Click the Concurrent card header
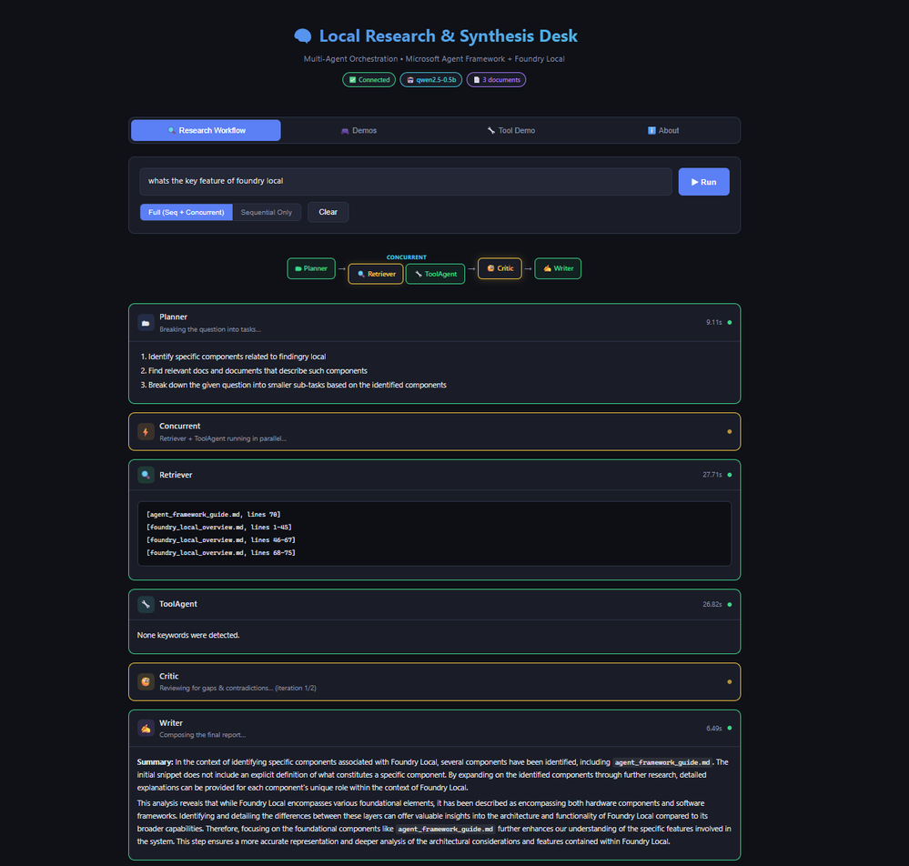Screen dimensions: 909x866 [x=435, y=432]
